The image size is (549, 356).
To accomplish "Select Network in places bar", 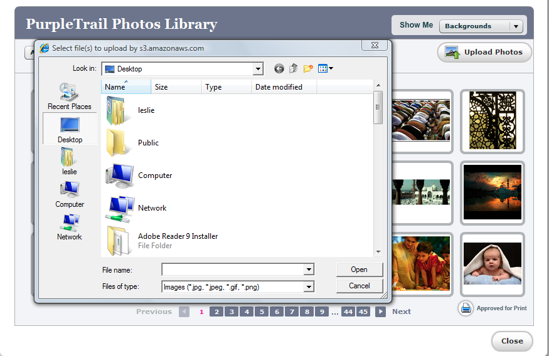I will tap(70, 227).
